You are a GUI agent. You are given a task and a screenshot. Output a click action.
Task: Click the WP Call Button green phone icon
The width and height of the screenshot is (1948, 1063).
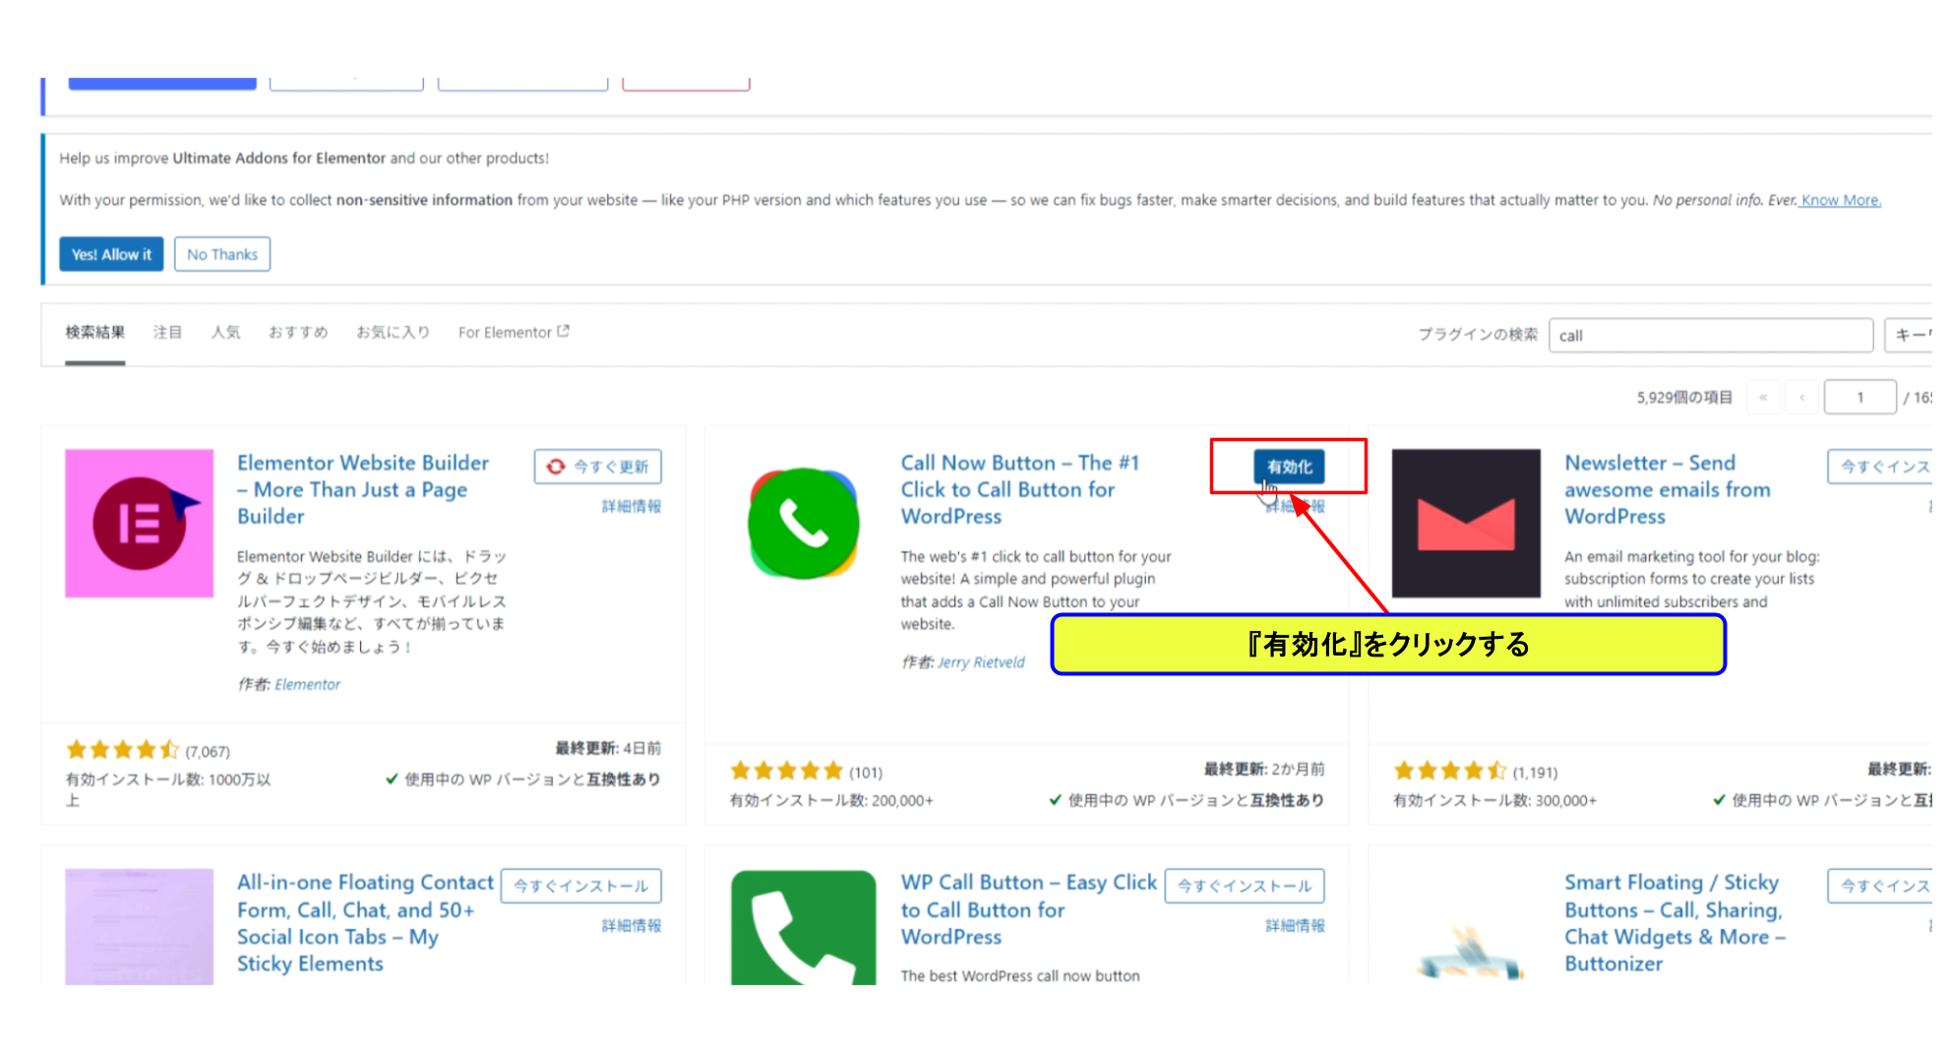pyautogui.click(x=803, y=927)
